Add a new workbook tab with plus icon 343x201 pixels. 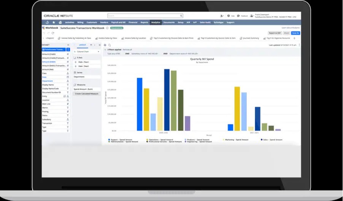pyautogui.click(x=294, y=38)
